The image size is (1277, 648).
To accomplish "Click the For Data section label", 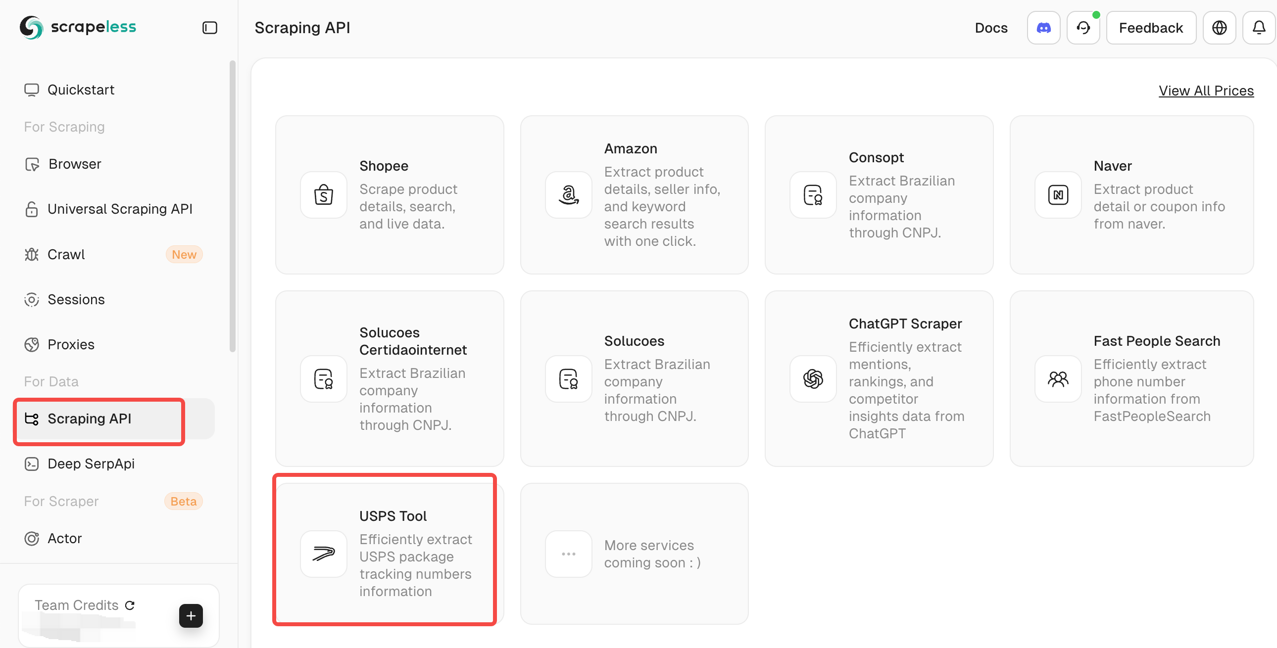I will click(51, 382).
